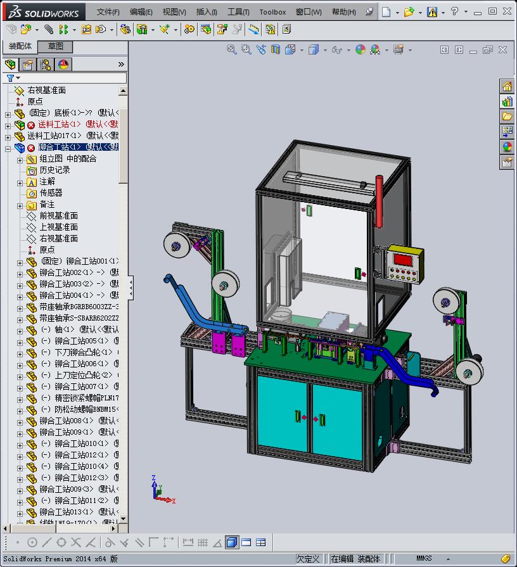Click the Zoom to Area icon
This screenshot has width=517, height=567.
(246, 49)
